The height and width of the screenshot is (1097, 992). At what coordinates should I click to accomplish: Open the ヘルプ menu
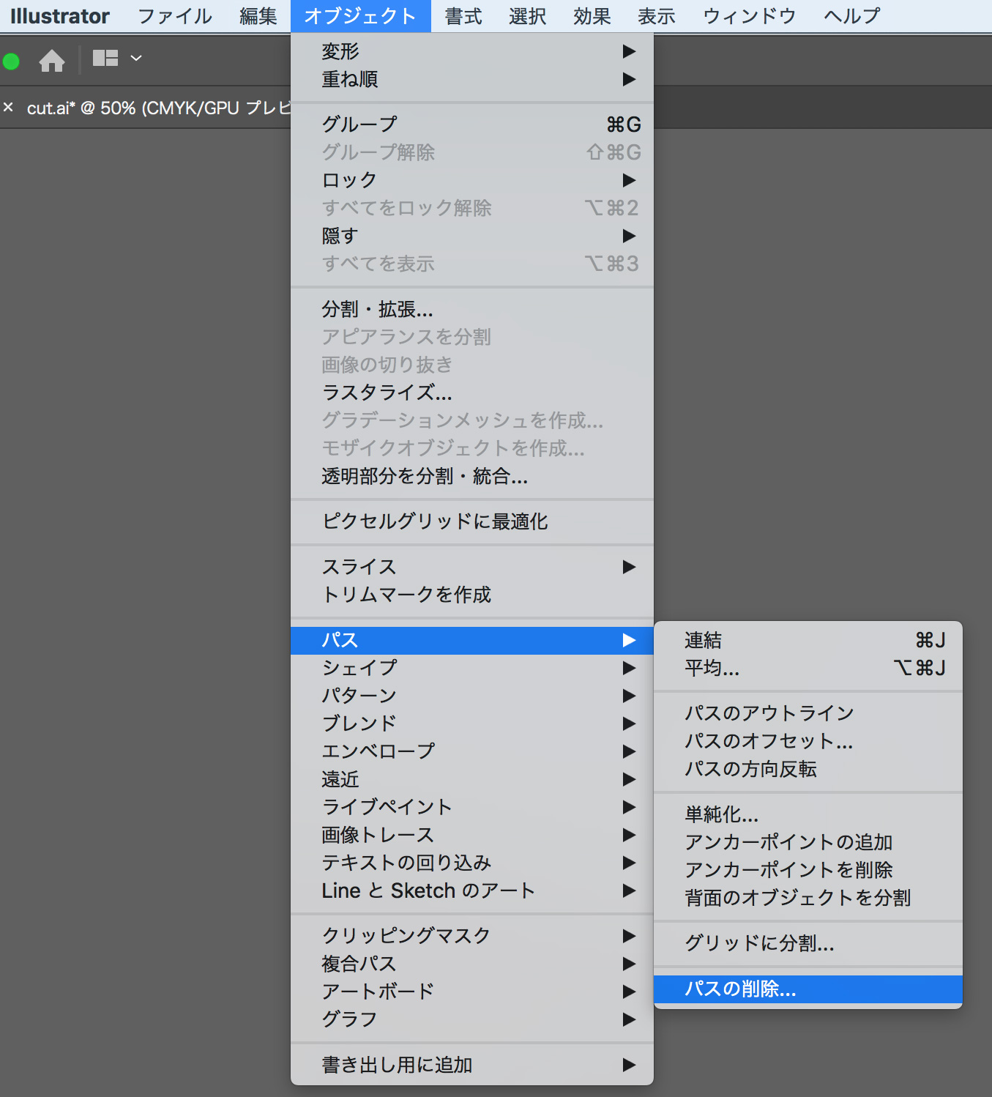852,16
